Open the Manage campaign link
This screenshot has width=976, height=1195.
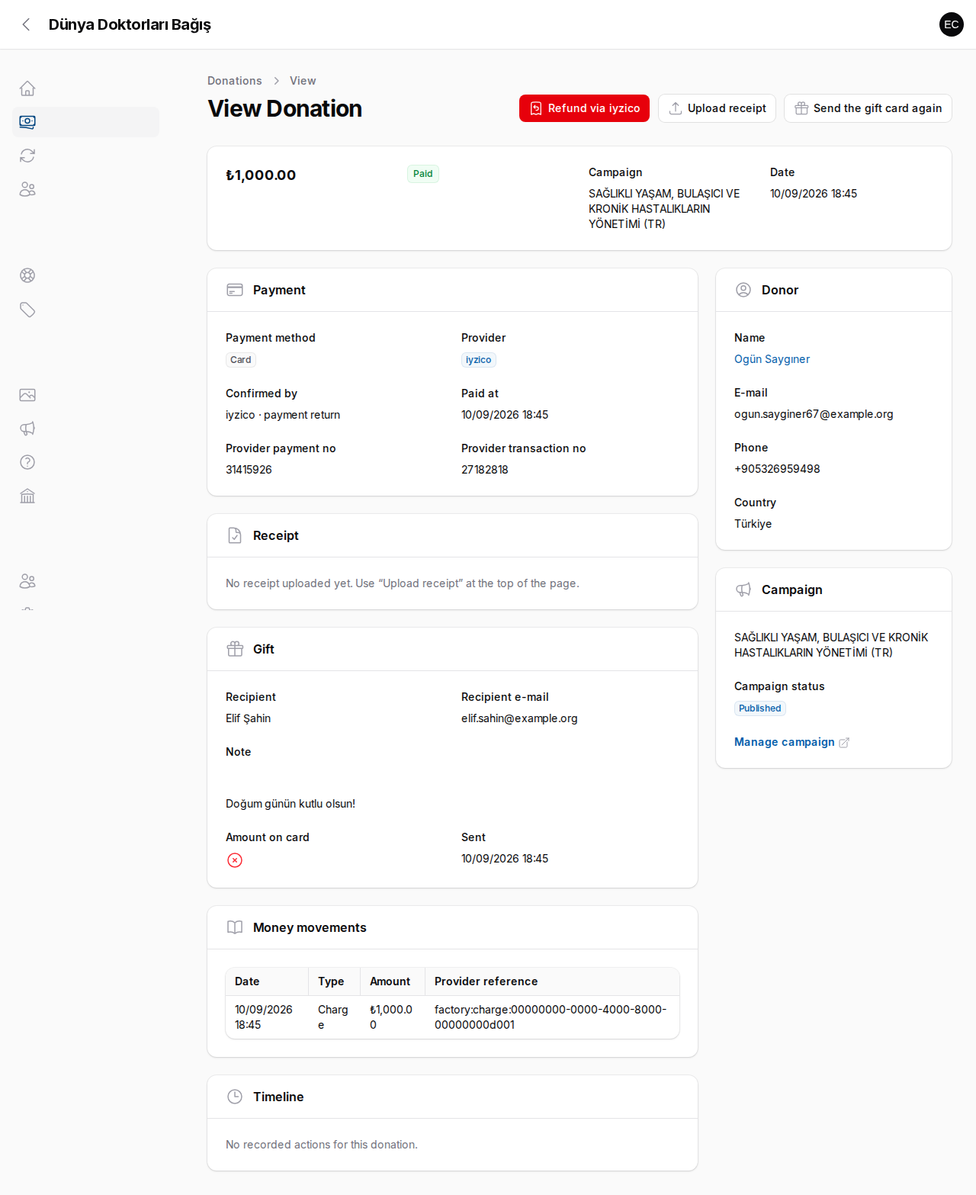pyautogui.click(x=791, y=742)
